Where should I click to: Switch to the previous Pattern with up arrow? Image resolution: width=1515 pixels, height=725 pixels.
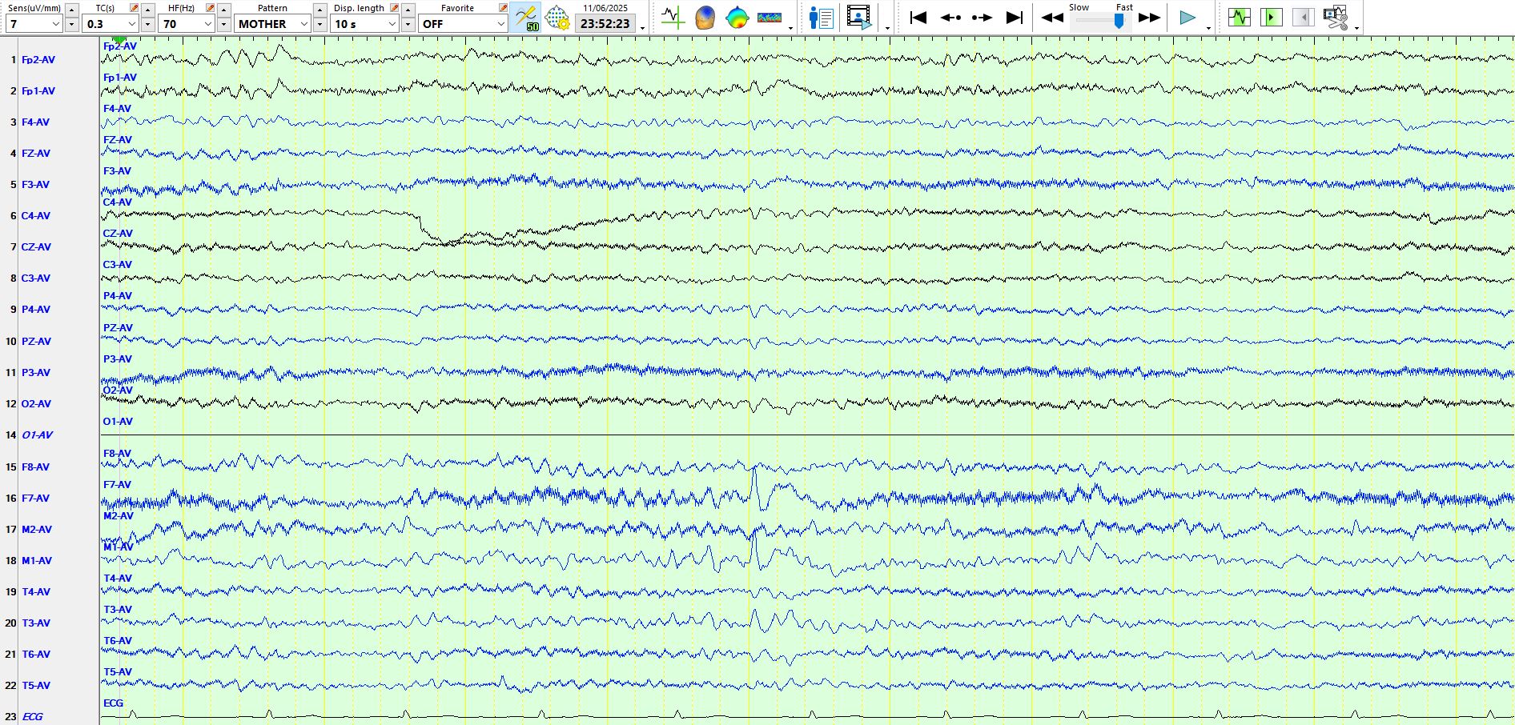[x=320, y=10]
